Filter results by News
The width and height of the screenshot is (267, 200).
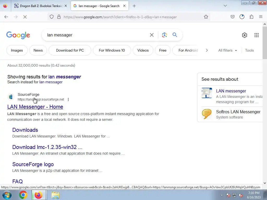click(x=38, y=50)
